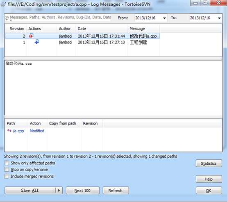Sort log list by Actions column

coord(42,29)
